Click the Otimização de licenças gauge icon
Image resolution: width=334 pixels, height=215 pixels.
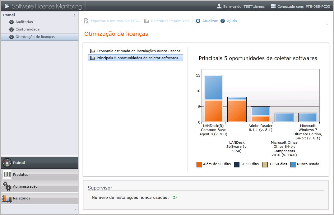(12, 37)
